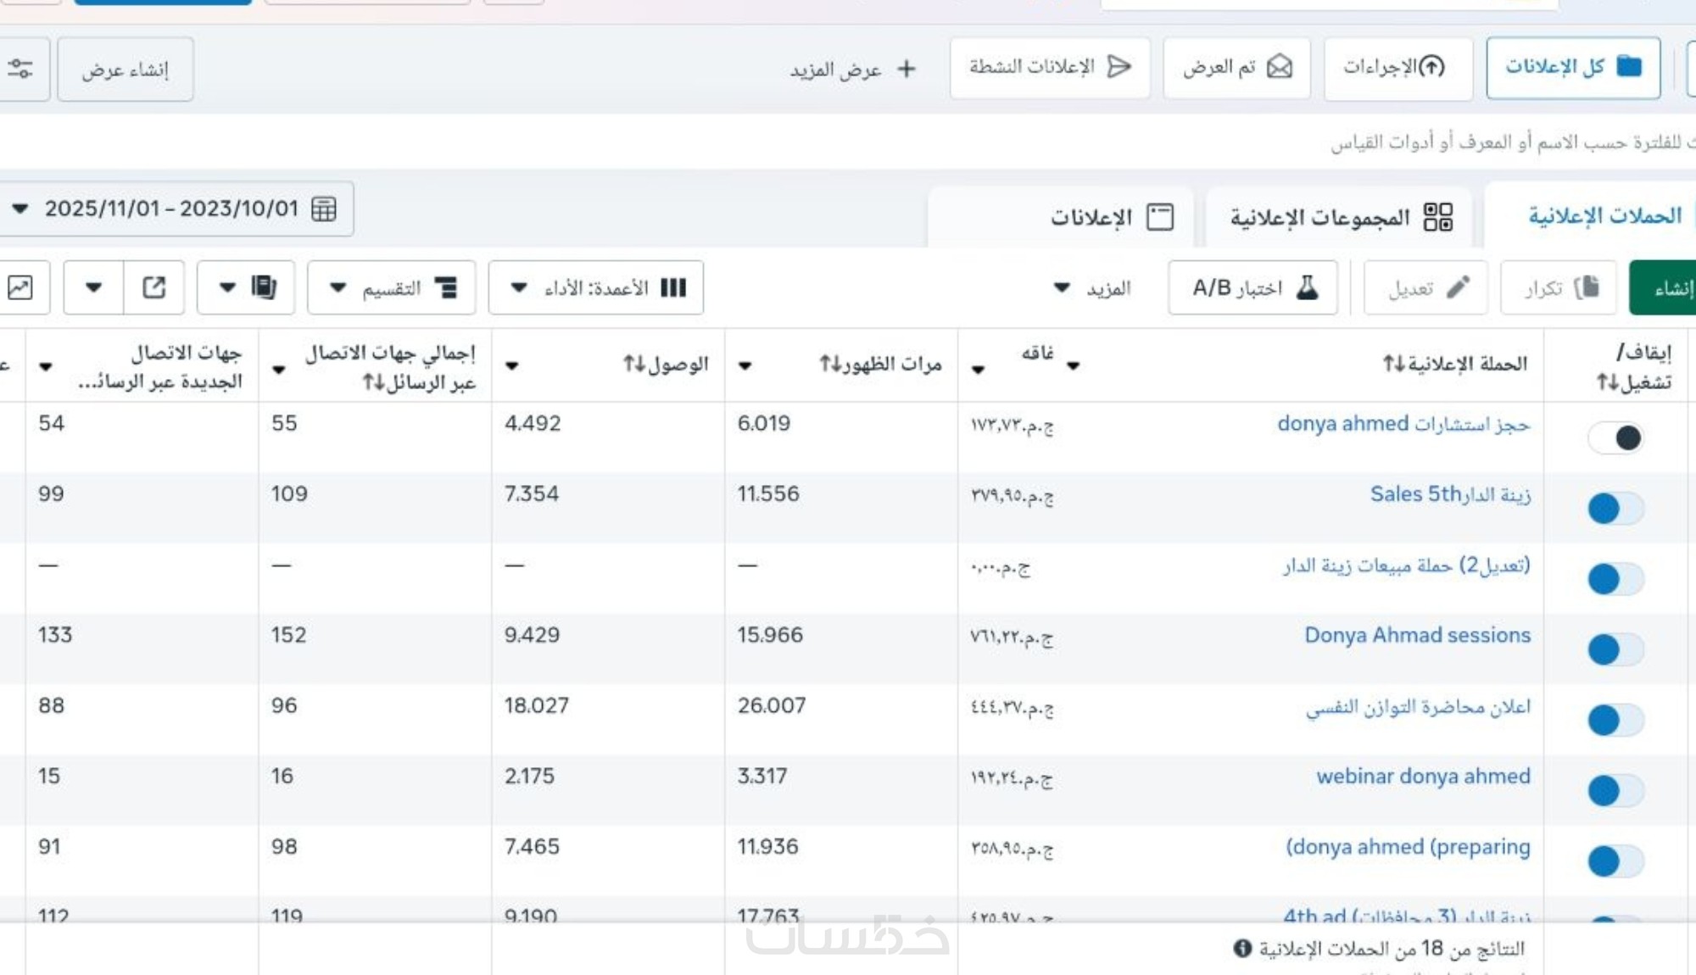Select the الإعلانات النشطة active ads filter

[x=1050, y=67]
